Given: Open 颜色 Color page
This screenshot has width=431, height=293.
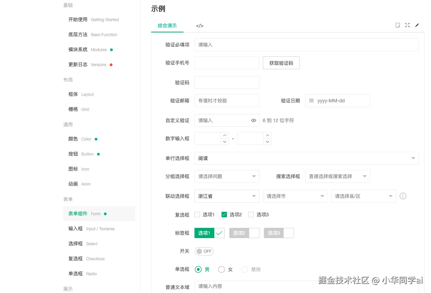Looking at the screenshot, I should coord(83,139).
